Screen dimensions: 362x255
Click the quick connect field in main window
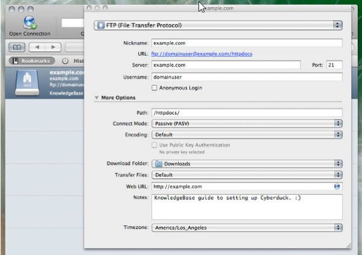coord(72,23)
